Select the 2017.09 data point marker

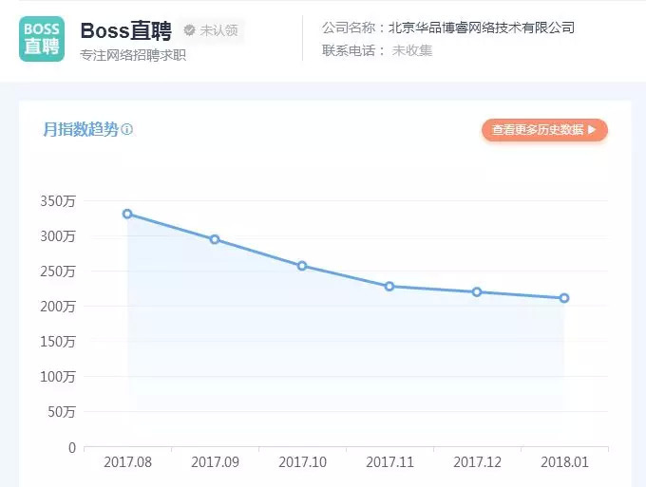point(215,239)
